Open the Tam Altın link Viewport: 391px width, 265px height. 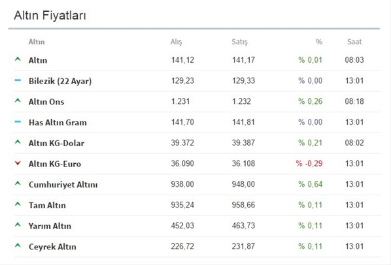(47, 206)
